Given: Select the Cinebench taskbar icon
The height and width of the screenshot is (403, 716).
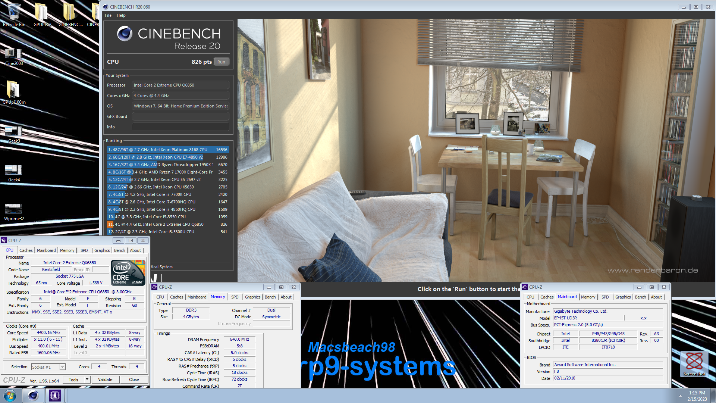Looking at the screenshot, I should pyautogui.click(x=33, y=396).
